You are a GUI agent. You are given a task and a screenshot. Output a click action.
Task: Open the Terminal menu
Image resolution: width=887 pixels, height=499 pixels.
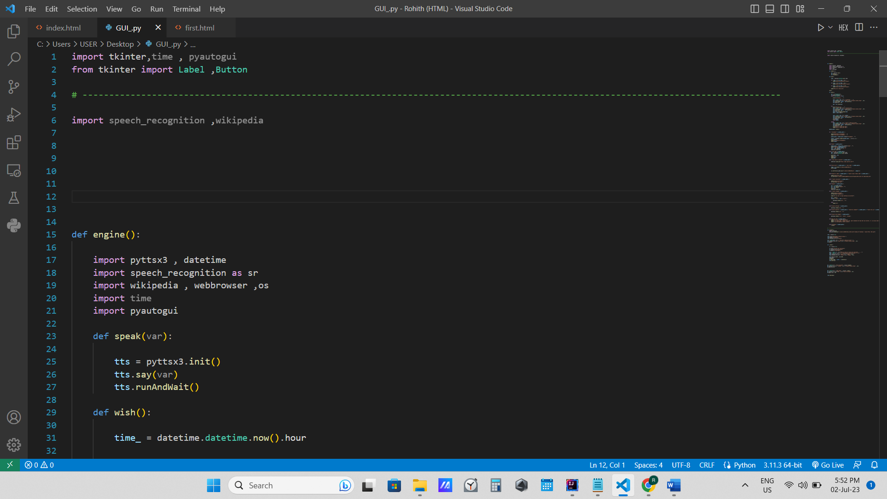point(186,9)
